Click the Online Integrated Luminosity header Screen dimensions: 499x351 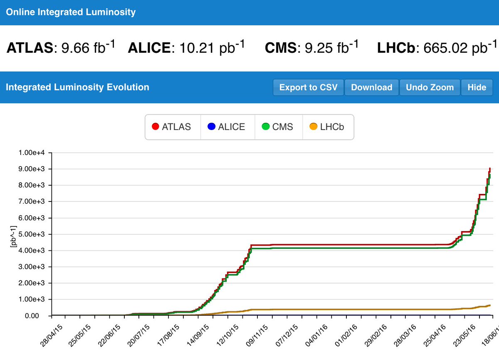[x=71, y=12]
